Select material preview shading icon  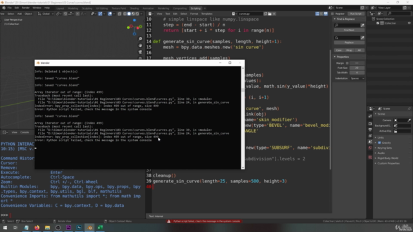[x=133, y=14]
